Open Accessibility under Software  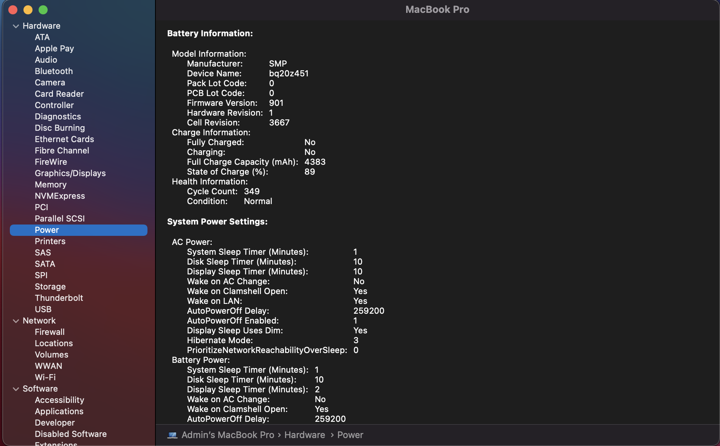(x=59, y=400)
